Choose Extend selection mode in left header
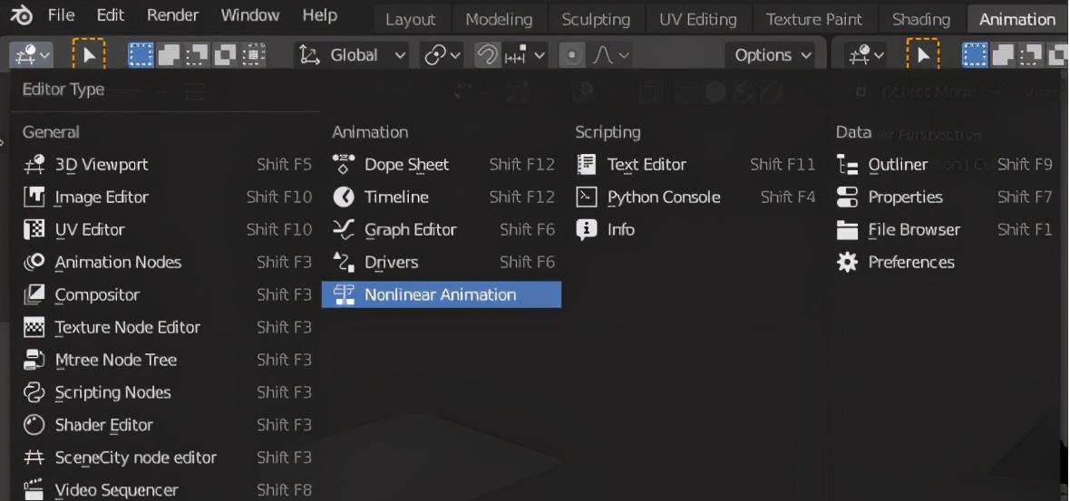Image resolution: width=1070 pixels, height=501 pixels. (169, 55)
